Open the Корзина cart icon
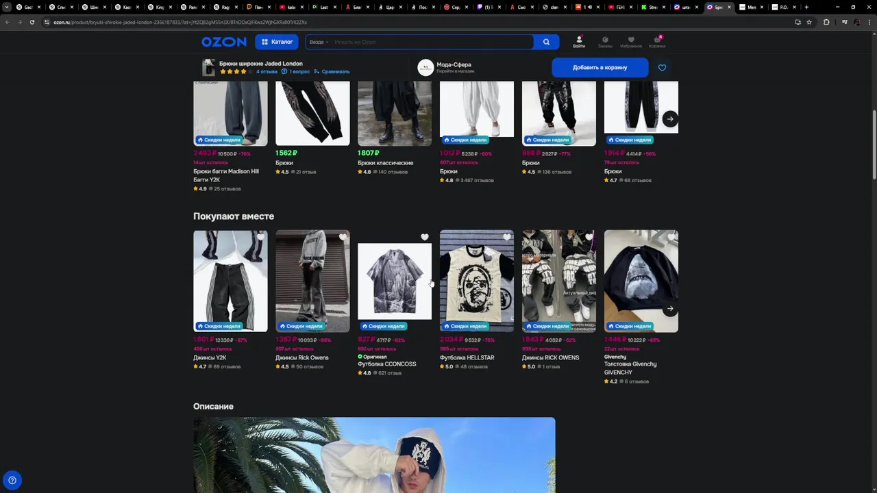The height and width of the screenshot is (493, 877). point(657,42)
